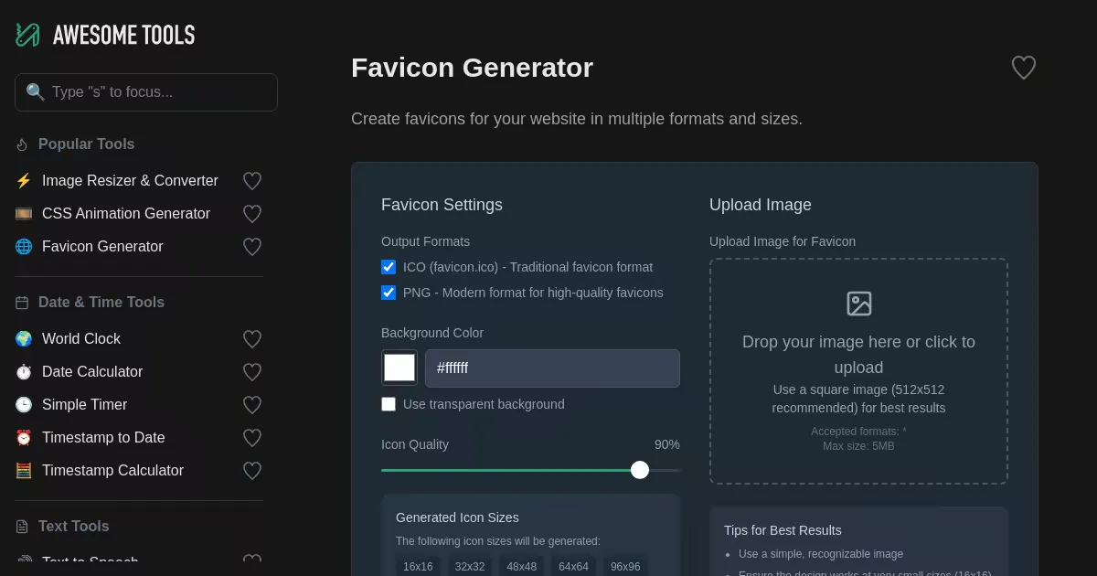Click heart icon next to CSS Animation Generator

coord(252,214)
